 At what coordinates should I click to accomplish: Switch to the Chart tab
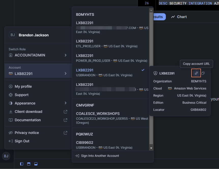pyautogui.click(x=179, y=17)
